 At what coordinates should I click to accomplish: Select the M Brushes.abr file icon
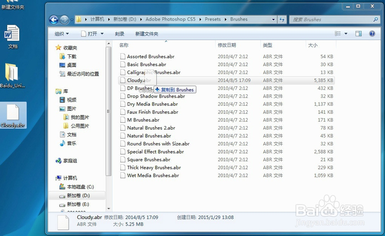(x=123, y=120)
